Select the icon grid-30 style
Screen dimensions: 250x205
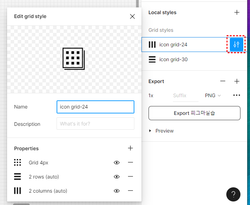click(173, 59)
